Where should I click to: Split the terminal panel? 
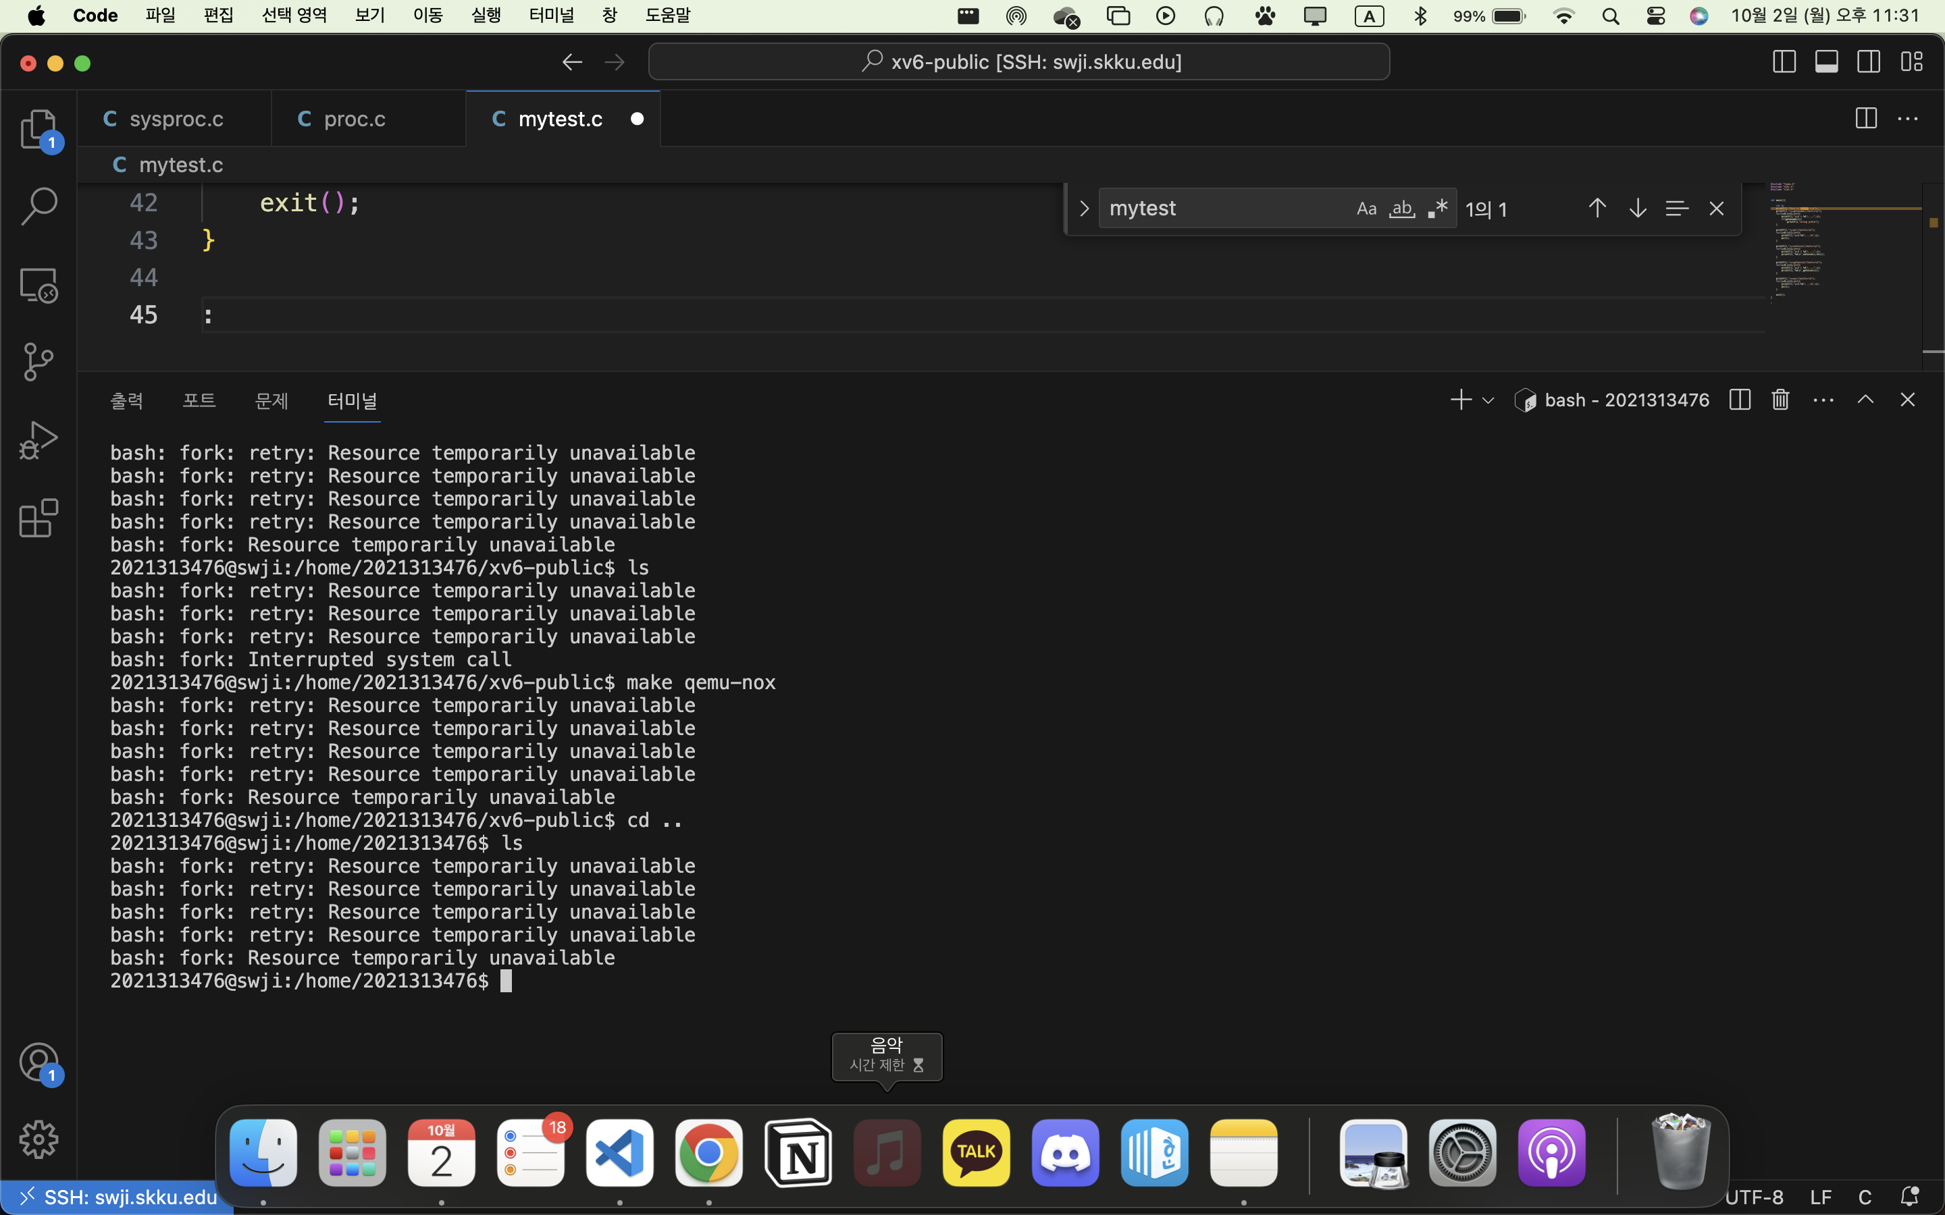coord(1739,400)
